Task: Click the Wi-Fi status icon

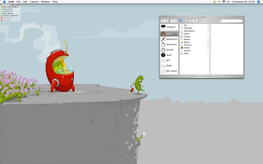Action: pos(224,2)
